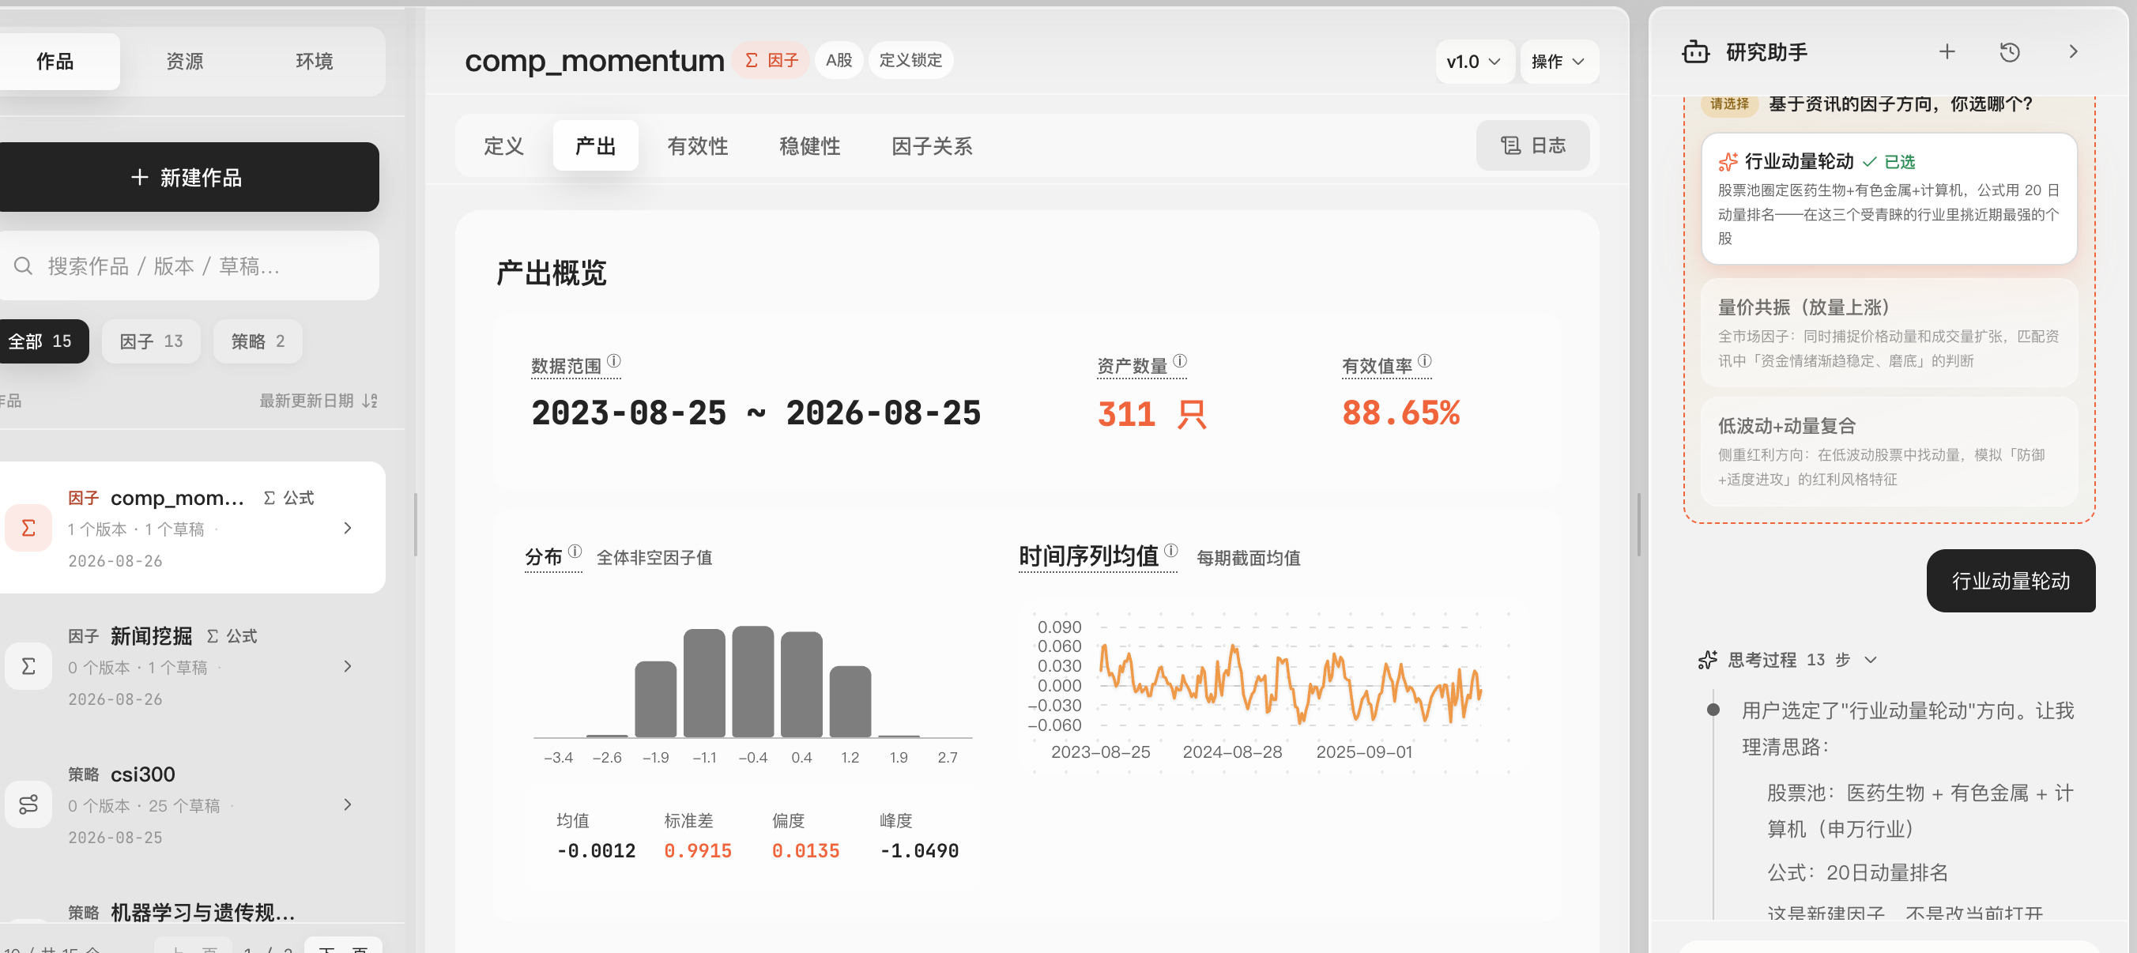Image resolution: width=2137 pixels, height=953 pixels.
Task: Open the 因子关系 tab
Action: [932, 146]
